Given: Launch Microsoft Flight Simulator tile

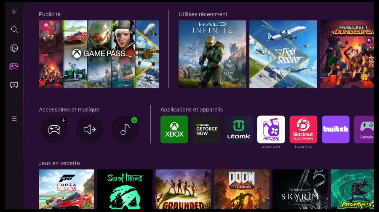Looking at the screenshot, I should click(283, 54).
